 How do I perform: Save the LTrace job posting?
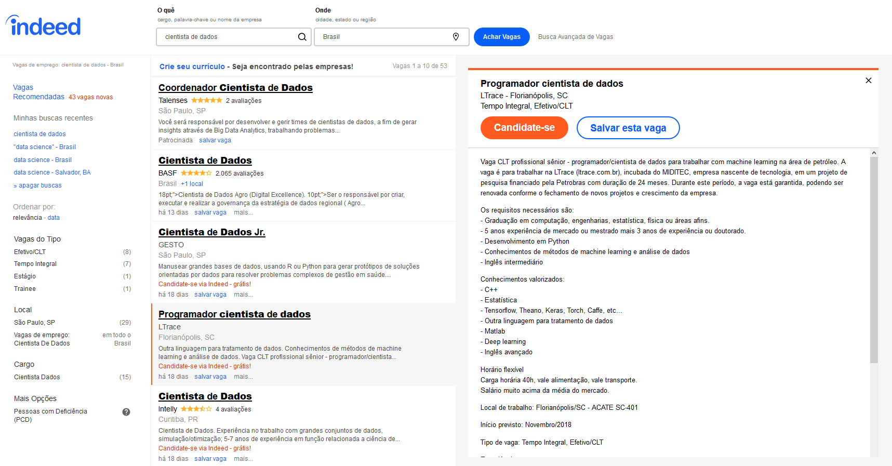tap(210, 377)
